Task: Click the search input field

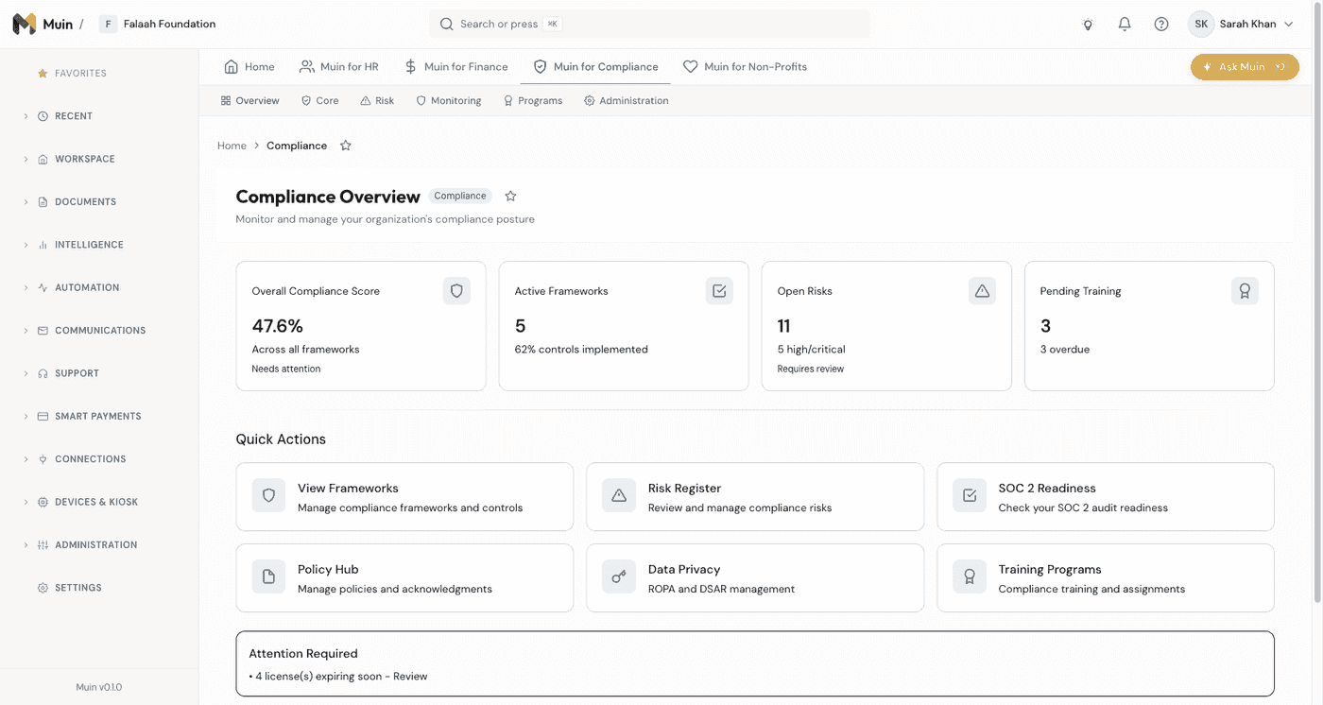Action: click(649, 25)
